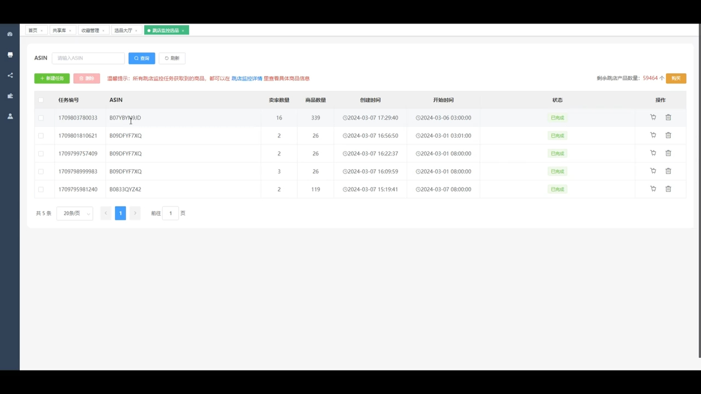Click the 刷新 refresh button
This screenshot has height=394, width=701.
pos(172,58)
